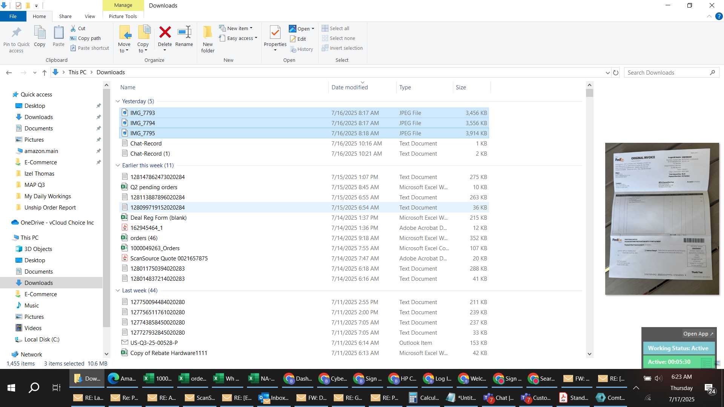This screenshot has height=407, width=724.
Task: Select the Chat-Record (1) file
Action: (304, 153)
